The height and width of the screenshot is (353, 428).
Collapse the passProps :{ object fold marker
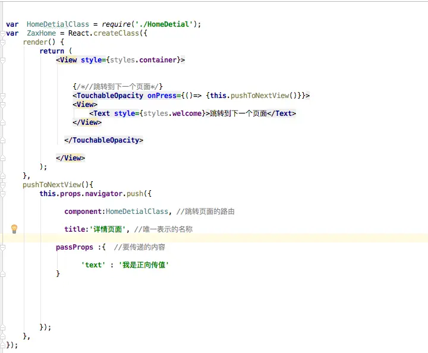2,247
